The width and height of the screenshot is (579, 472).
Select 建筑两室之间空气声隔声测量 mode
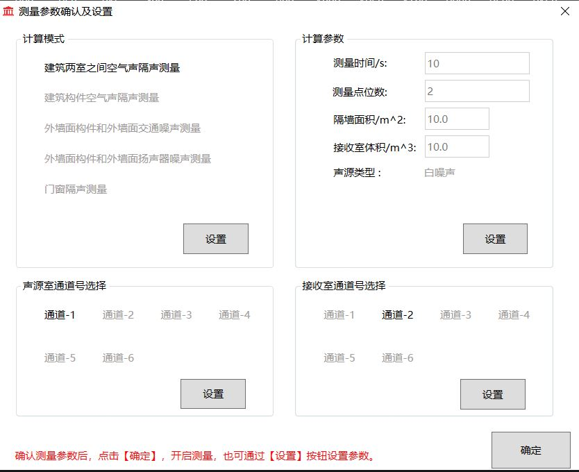click(112, 67)
